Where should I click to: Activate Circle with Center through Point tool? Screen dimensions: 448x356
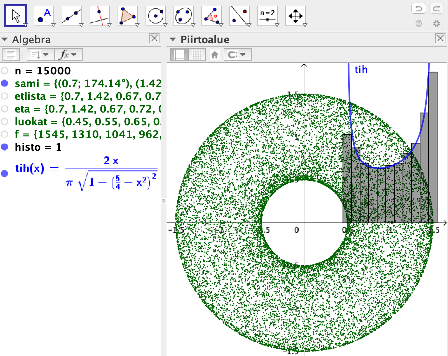click(156, 16)
